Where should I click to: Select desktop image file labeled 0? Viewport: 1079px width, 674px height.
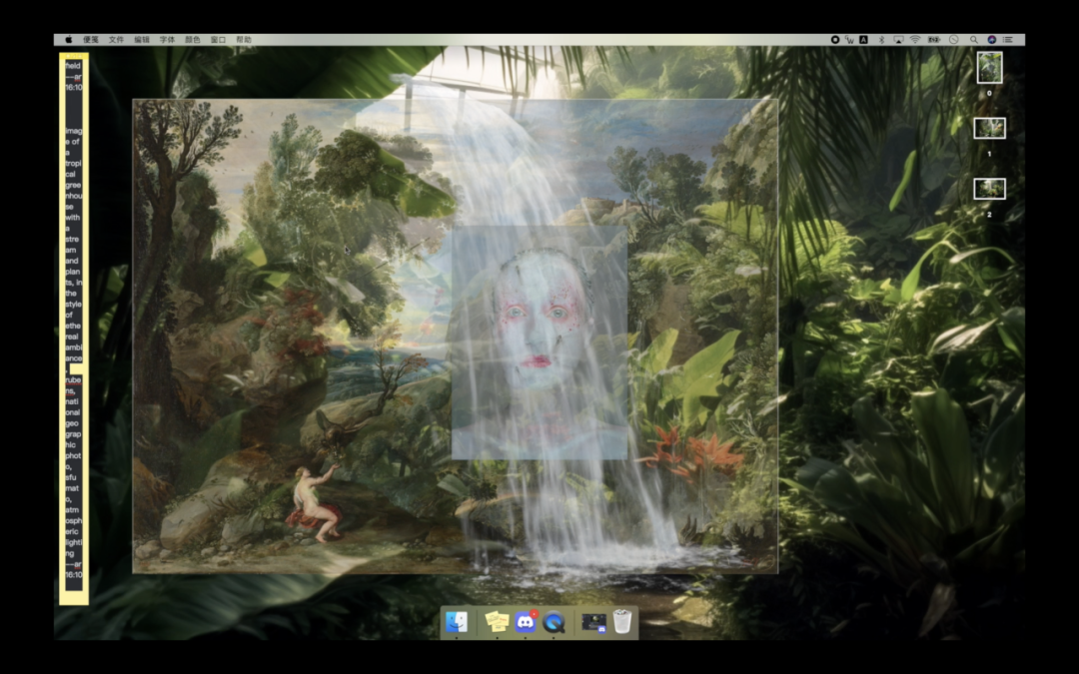[989, 68]
